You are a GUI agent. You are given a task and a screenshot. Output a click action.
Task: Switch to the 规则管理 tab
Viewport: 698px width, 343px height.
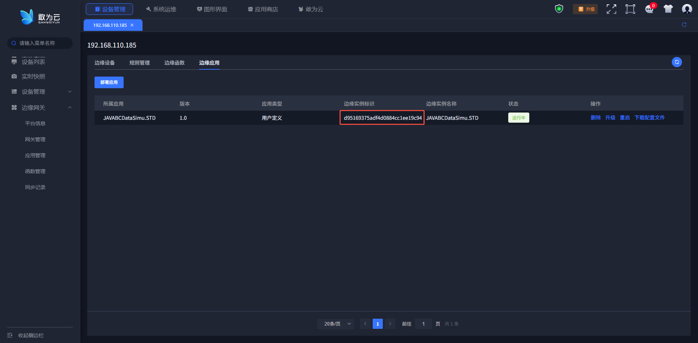(x=140, y=63)
